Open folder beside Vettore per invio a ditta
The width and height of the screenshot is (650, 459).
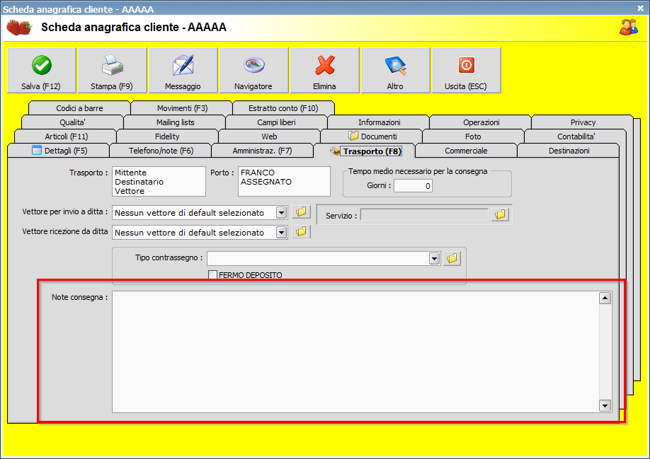point(302,212)
